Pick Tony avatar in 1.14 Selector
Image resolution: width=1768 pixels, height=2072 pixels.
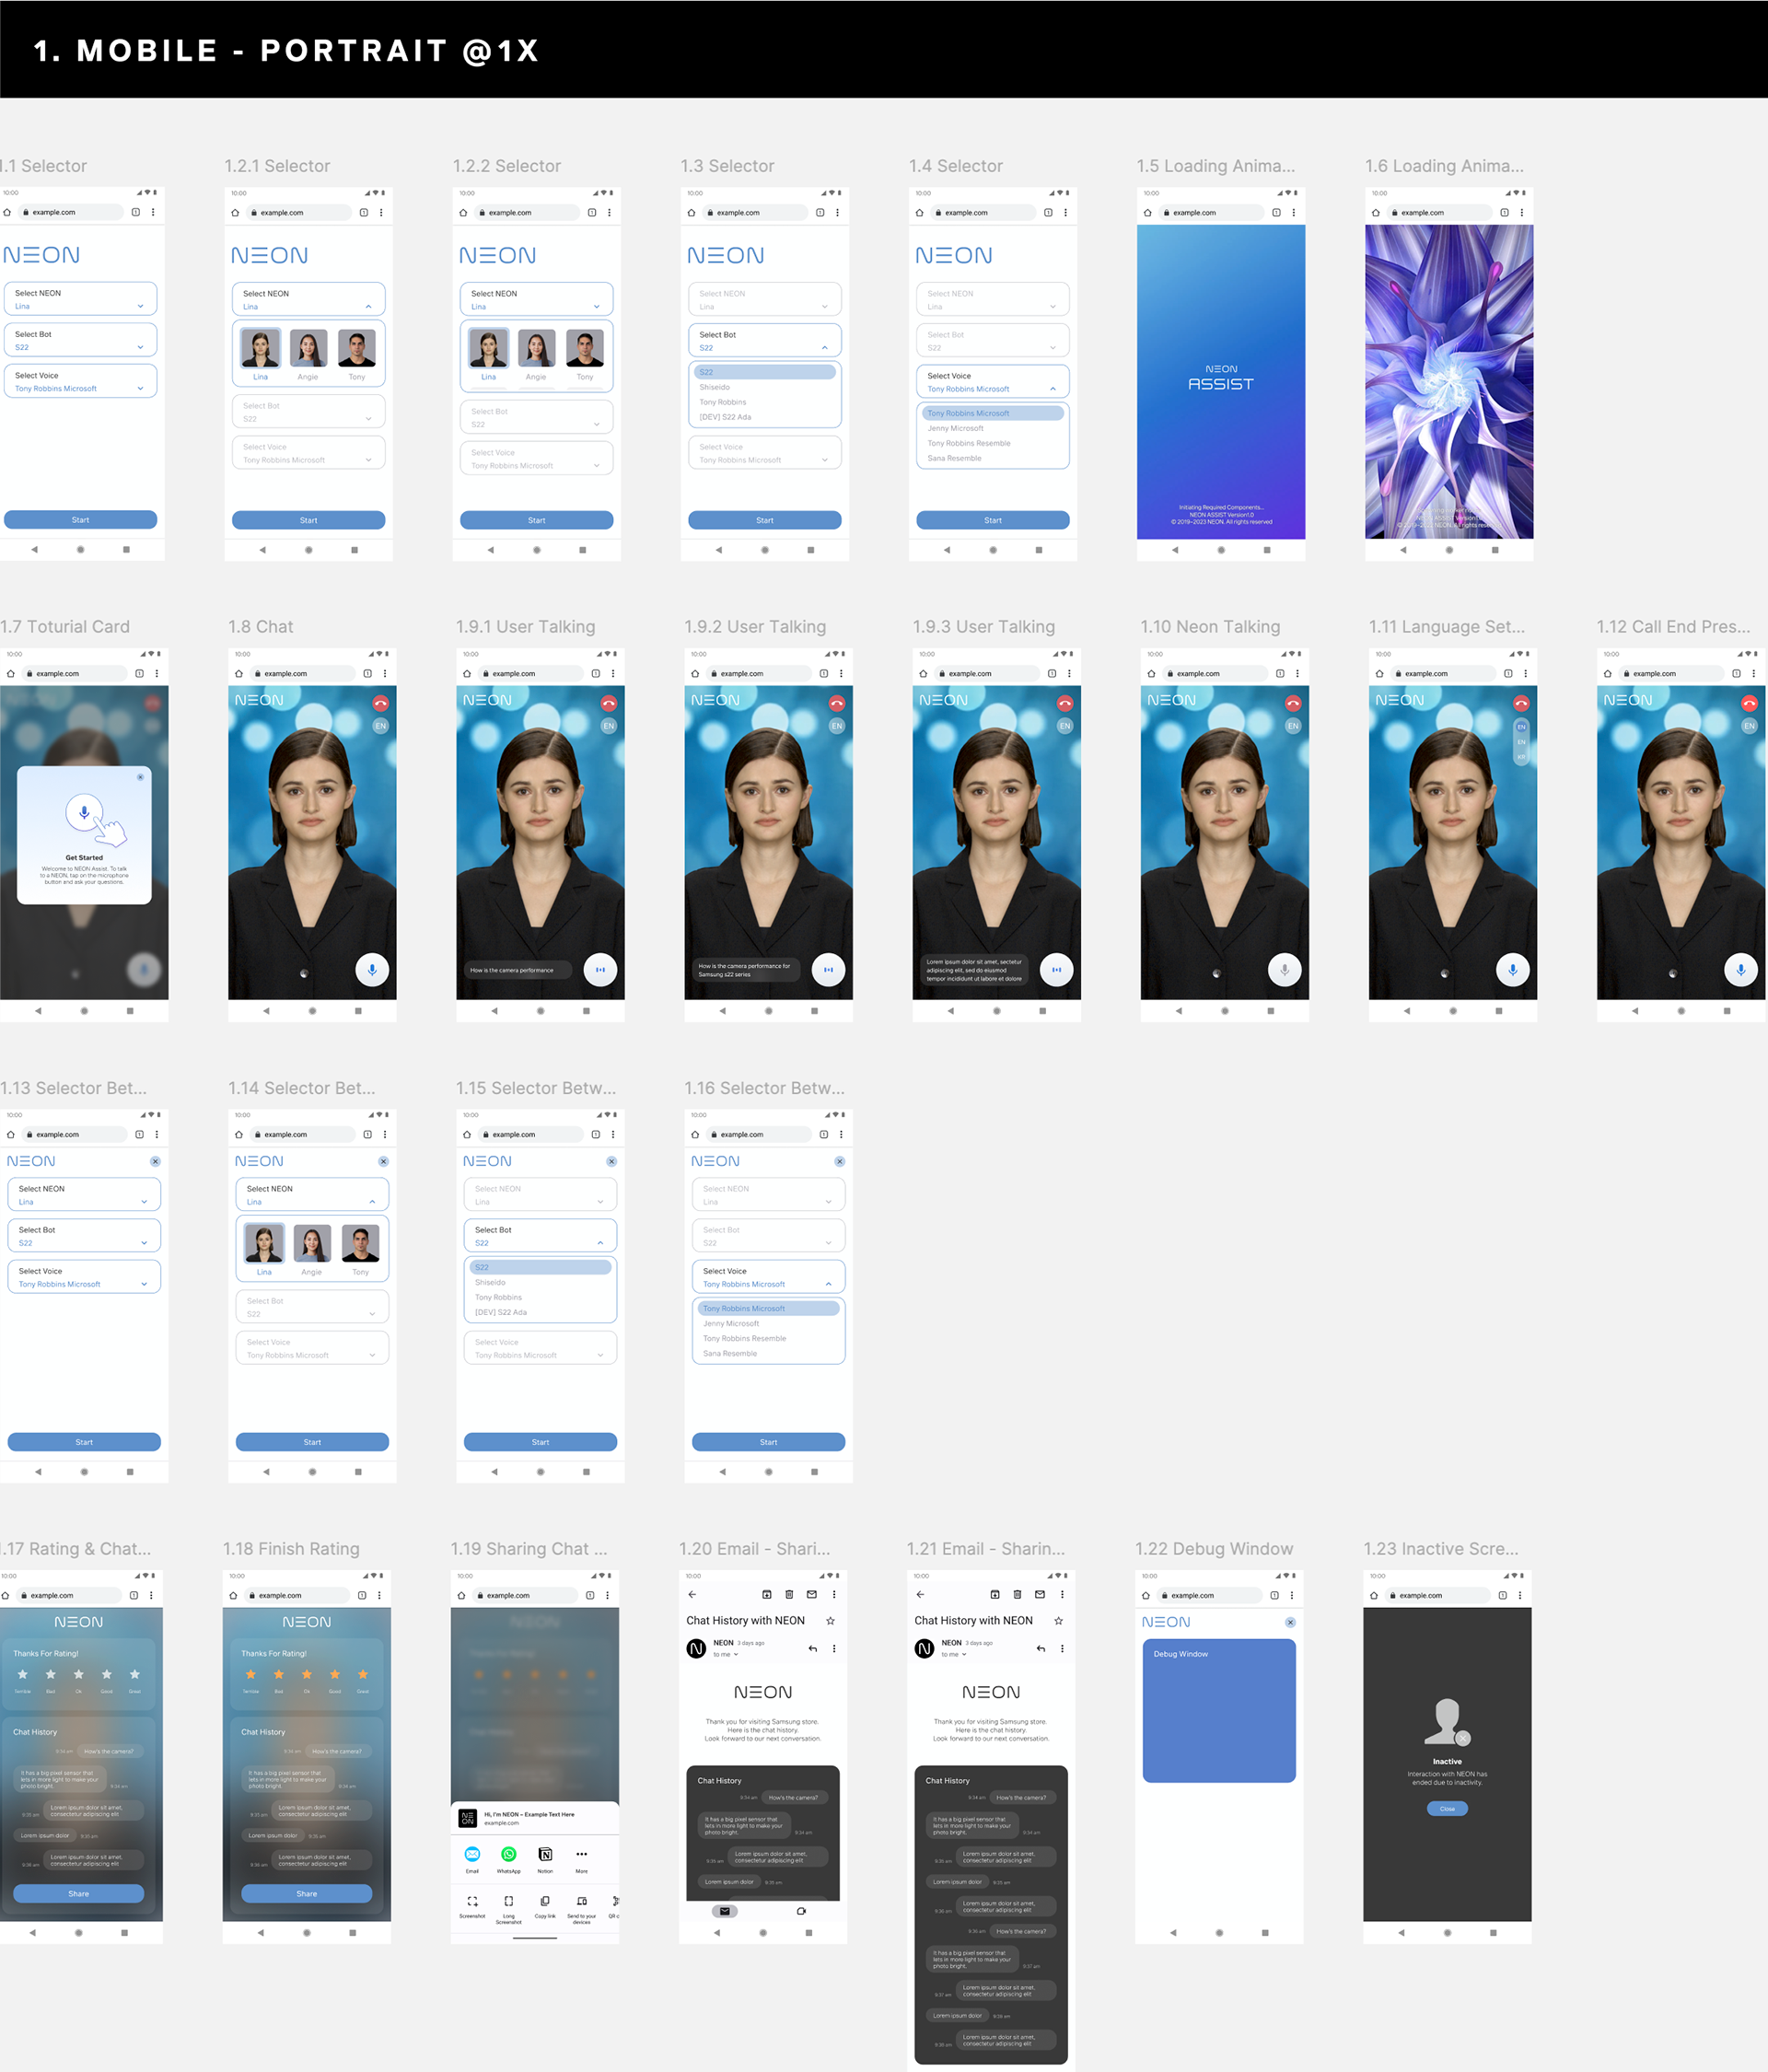click(360, 1244)
